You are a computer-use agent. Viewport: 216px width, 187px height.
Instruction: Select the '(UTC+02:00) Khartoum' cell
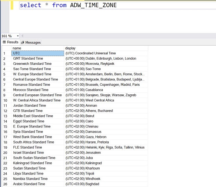click(x=106, y=168)
